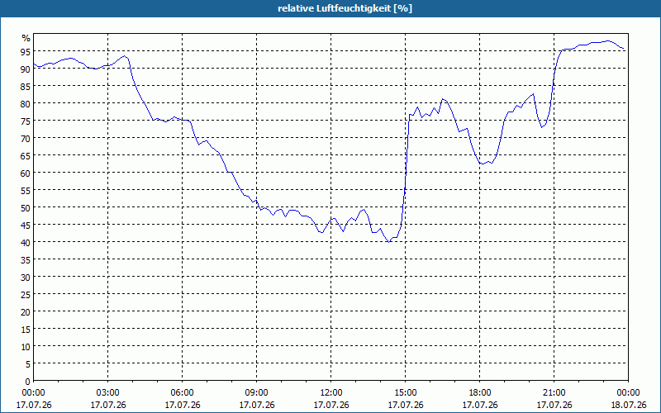
Task: Select the y-axis label "40"
Action: [x=26, y=242]
